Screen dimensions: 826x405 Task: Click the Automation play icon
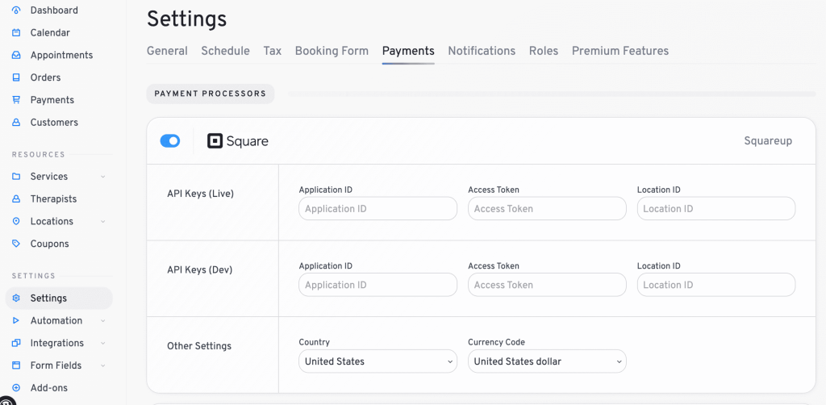pos(16,321)
